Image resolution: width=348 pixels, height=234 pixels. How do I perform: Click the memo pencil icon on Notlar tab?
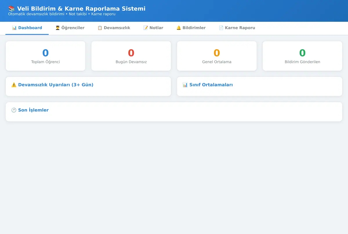click(x=146, y=28)
